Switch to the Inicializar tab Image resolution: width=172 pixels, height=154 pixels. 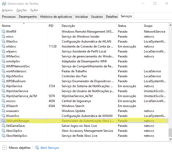81,17
